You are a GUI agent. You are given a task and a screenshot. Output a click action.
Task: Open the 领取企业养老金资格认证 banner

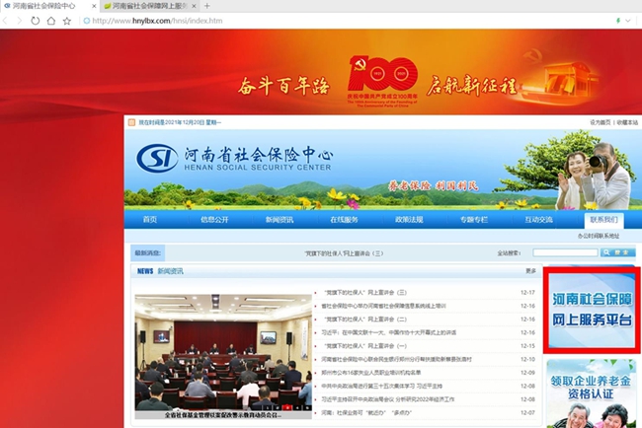pyautogui.click(x=592, y=393)
